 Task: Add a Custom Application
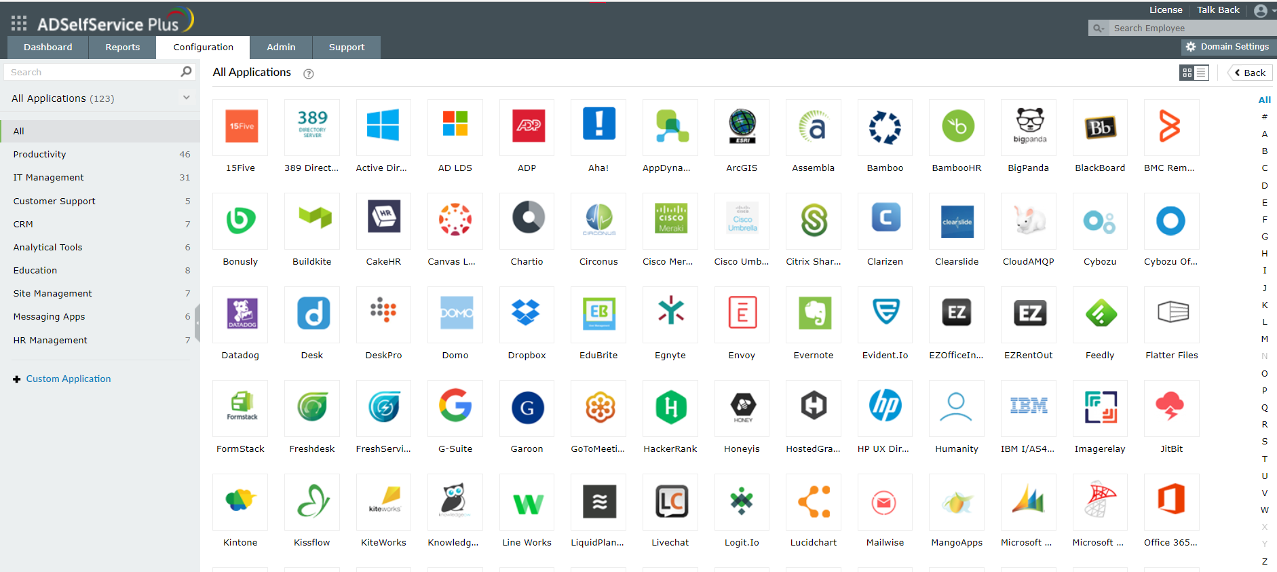pos(62,379)
